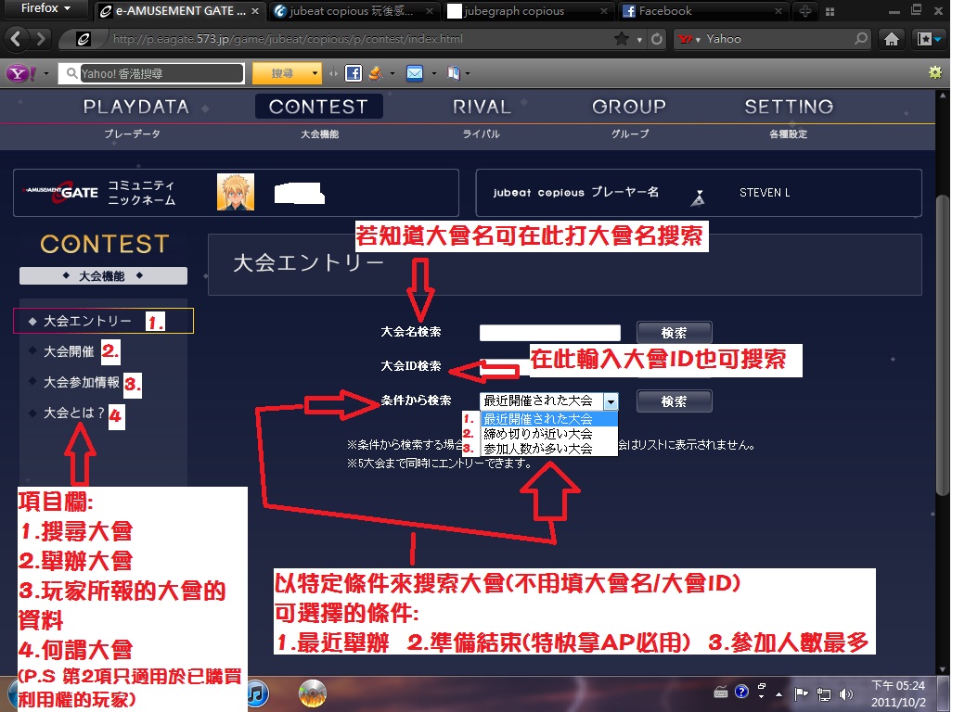Click 検索 button next to 大会名検索
This screenshot has height=712, width=965.
[x=674, y=333]
